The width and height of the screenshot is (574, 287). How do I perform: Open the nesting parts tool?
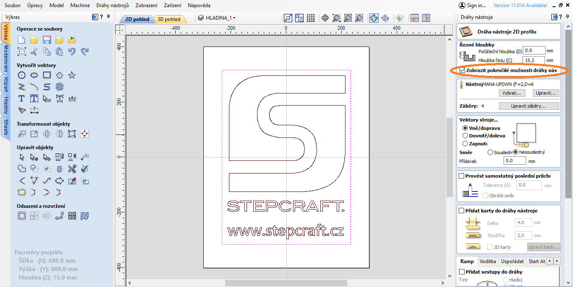coord(85,216)
